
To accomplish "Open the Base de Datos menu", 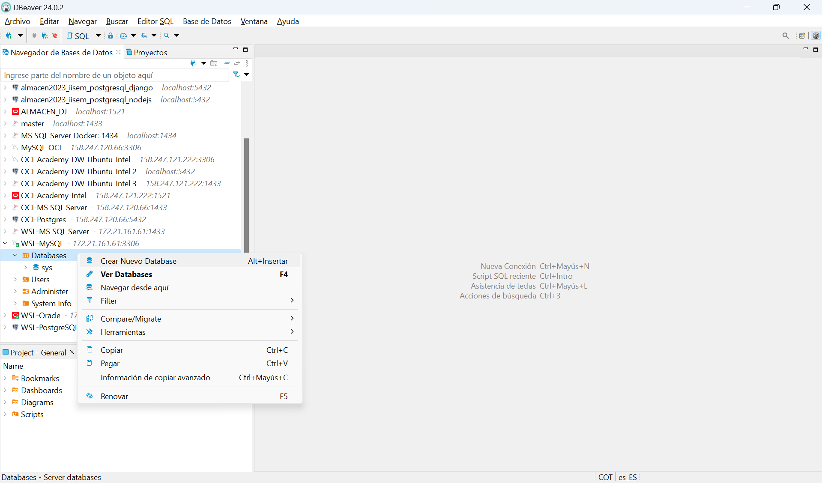I will [x=207, y=21].
